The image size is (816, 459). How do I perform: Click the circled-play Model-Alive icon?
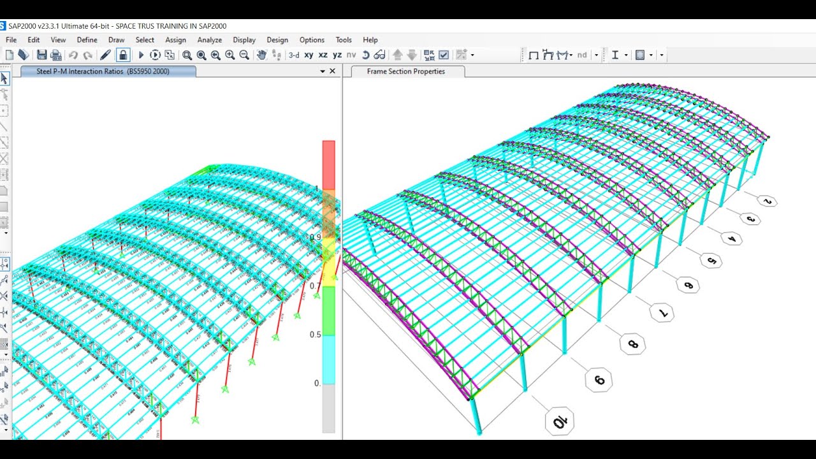click(x=155, y=55)
